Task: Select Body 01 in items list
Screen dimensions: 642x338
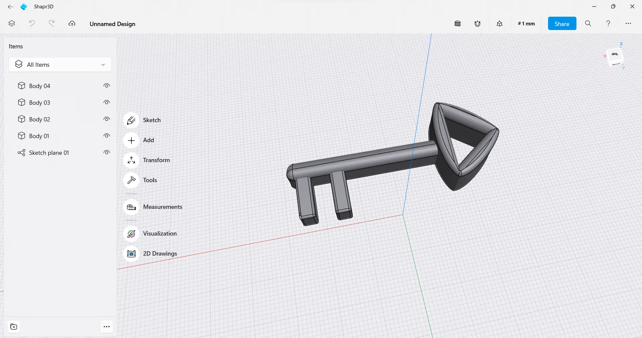Action: (x=39, y=136)
